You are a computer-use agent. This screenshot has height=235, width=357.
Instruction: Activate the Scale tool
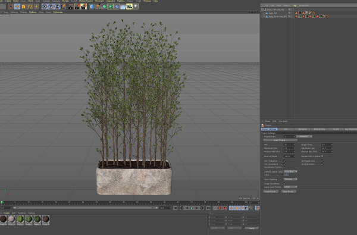[23, 7]
